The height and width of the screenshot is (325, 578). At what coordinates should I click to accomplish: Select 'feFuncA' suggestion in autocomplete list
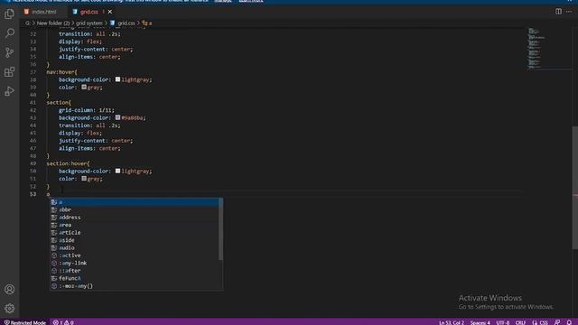(x=135, y=278)
